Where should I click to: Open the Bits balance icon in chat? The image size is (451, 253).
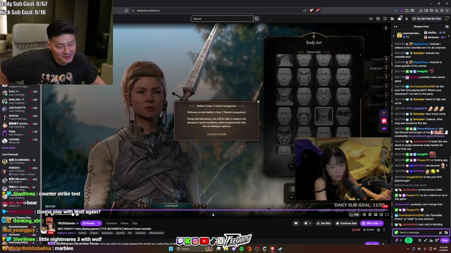[397, 240]
